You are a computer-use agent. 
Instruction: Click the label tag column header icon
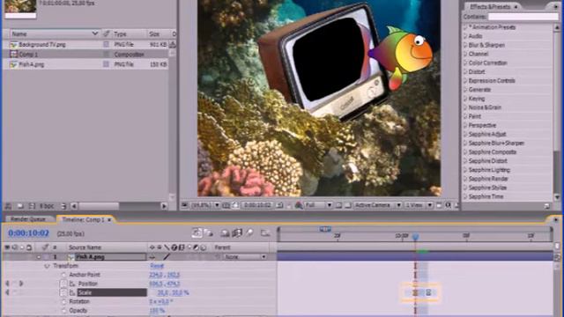[106, 33]
